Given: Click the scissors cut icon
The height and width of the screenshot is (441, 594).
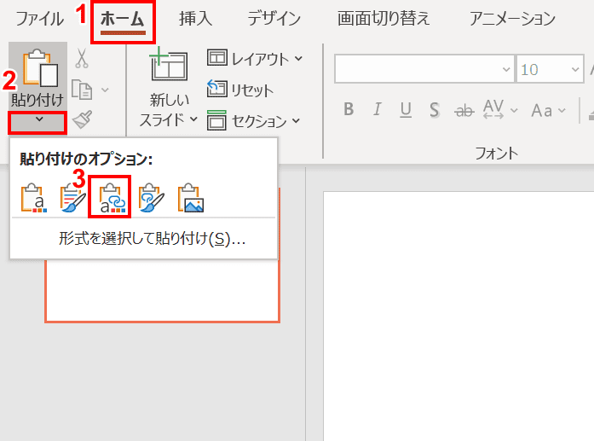Looking at the screenshot, I should click(82, 58).
